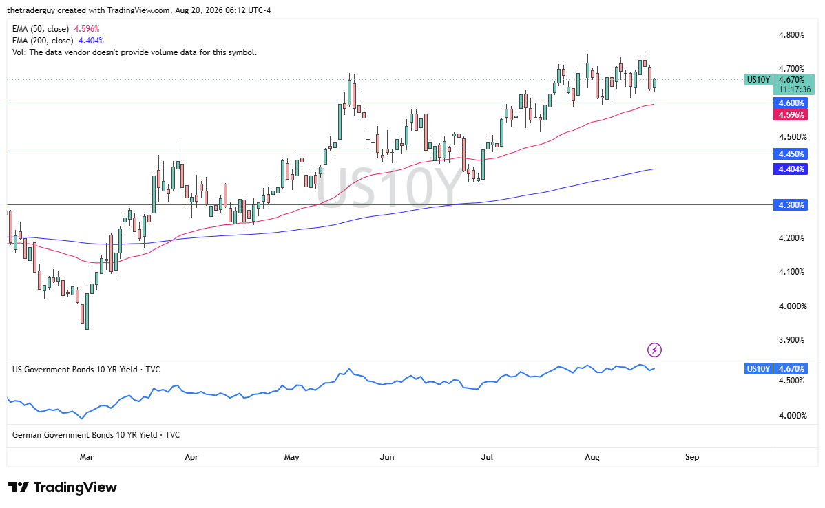
Task: Click the US Government Bonds 10 YR Yield title
Action: (86, 370)
